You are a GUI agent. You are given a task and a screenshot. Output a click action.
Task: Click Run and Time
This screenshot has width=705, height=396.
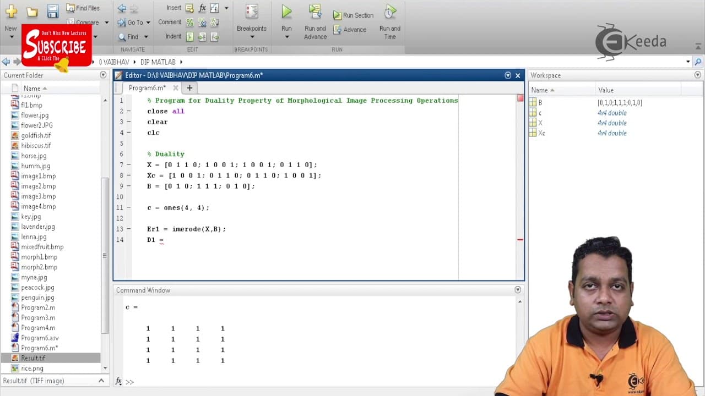pyautogui.click(x=390, y=22)
